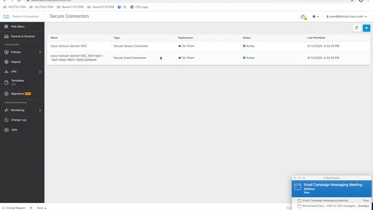Viewport: 373px width, 210px height.
Task: Open Devices & Services from the sidebar
Action: (22, 36)
